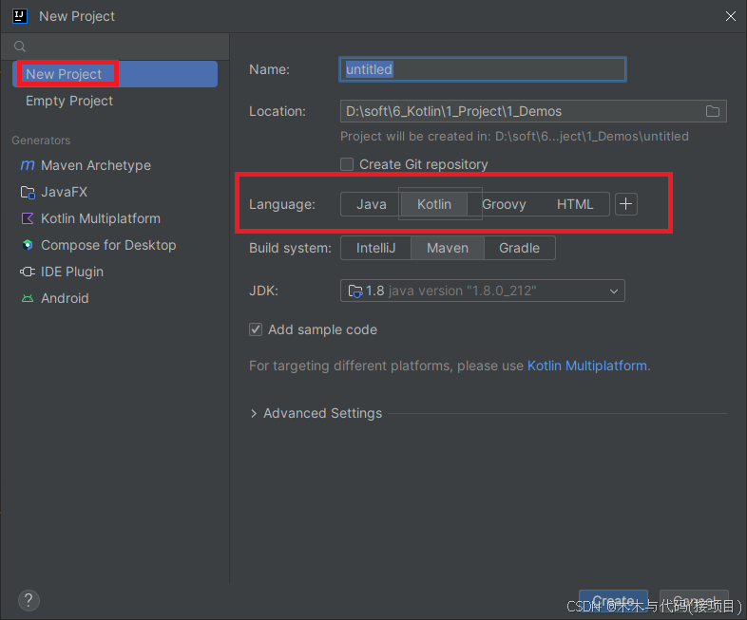The width and height of the screenshot is (747, 620).
Task: Open IDE Plugin generator
Action: pyautogui.click(x=115, y=272)
